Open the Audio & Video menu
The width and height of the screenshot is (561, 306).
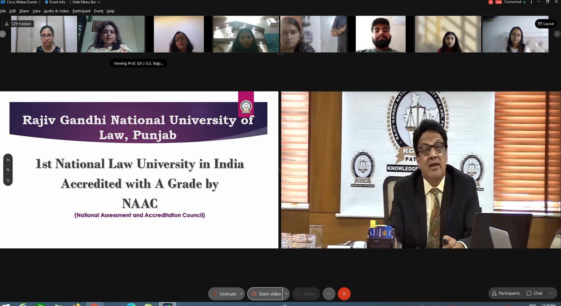click(56, 11)
